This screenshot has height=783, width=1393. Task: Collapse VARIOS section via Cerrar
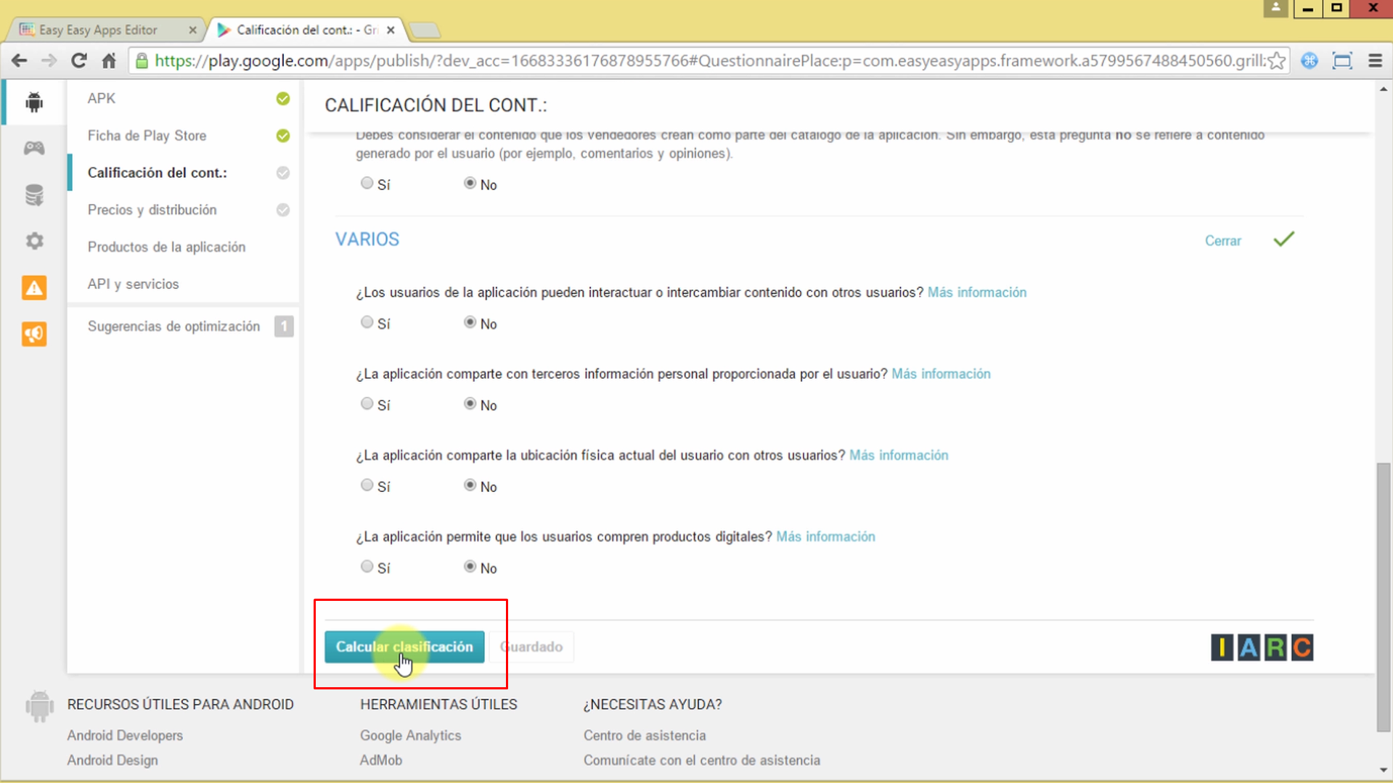[1223, 240]
